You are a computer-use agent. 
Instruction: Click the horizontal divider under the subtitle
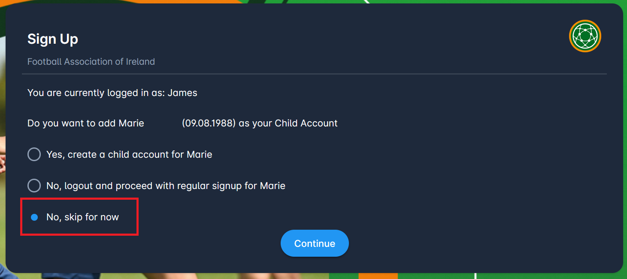pyautogui.click(x=314, y=74)
